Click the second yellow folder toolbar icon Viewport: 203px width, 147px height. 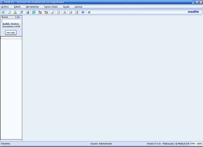(x=46, y=12)
